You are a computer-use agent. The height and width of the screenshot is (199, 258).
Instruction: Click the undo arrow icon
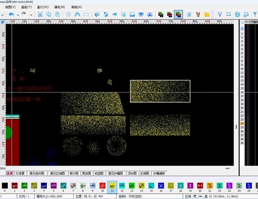11,14
